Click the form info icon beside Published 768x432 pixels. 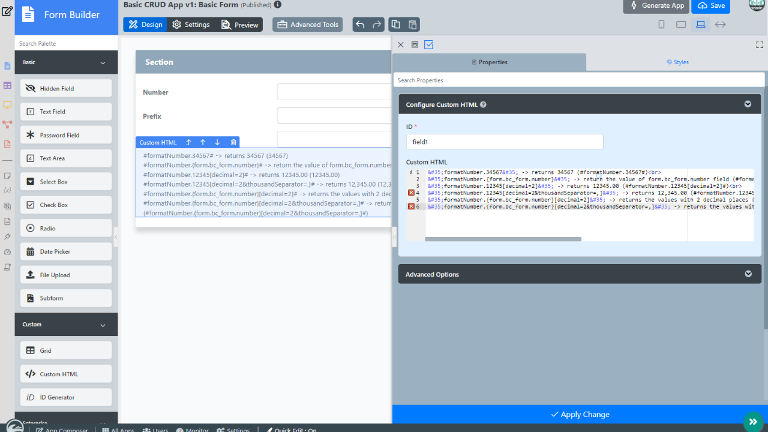[277, 5]
